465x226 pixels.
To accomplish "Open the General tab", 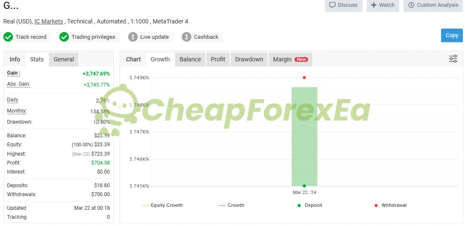I will pos(64,59).
